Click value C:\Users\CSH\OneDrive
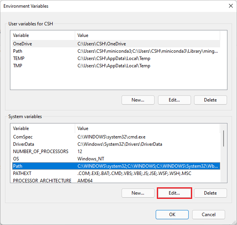Image resolution: width=237 pixels, height=225 pixels. click(x=102, y=44)
